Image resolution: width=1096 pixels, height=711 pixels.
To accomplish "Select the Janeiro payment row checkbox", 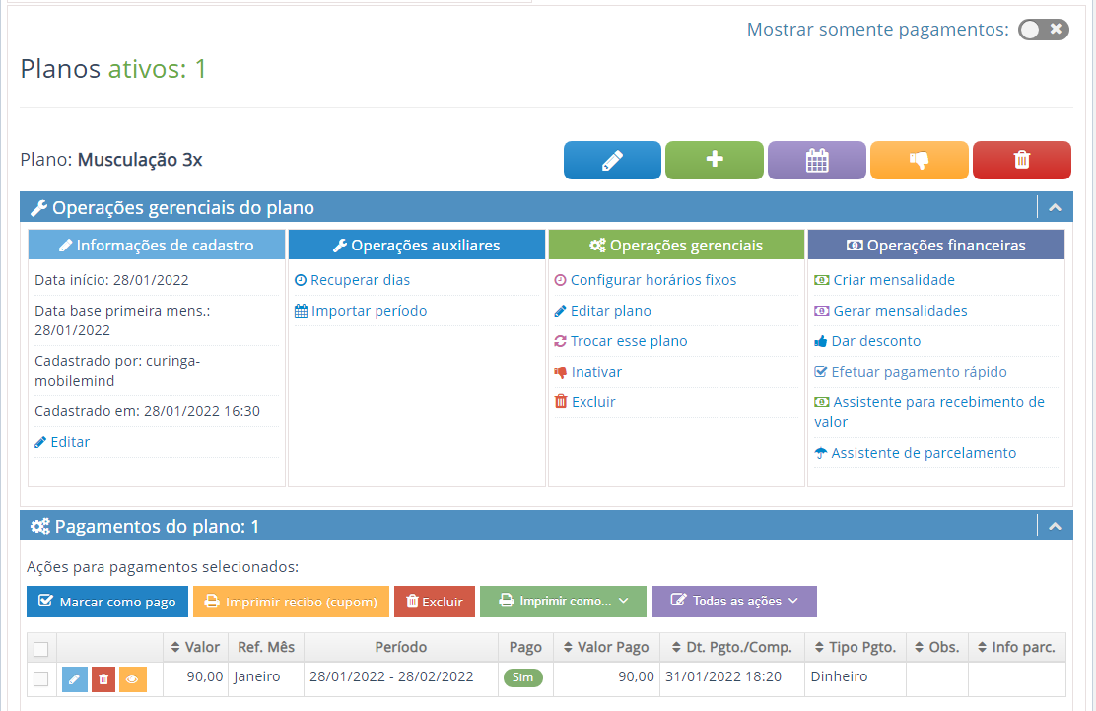I will 40,678.
